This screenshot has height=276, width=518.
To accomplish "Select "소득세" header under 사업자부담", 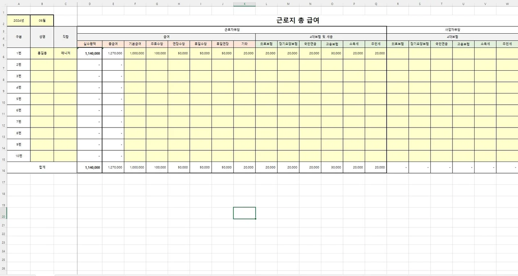I will [x=485, y=44].
